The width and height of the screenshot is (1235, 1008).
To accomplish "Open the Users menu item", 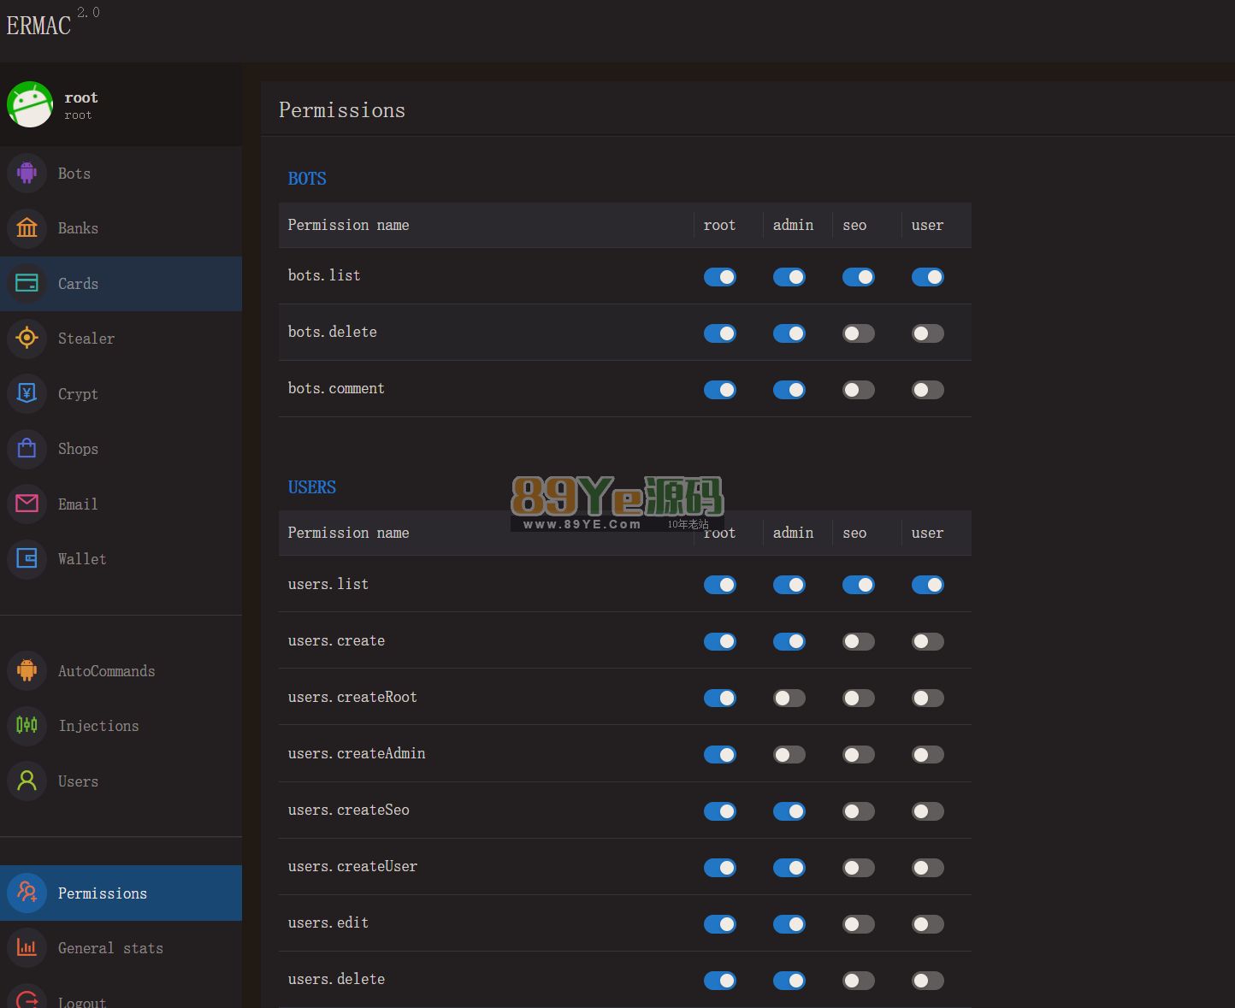I will 78,781.
